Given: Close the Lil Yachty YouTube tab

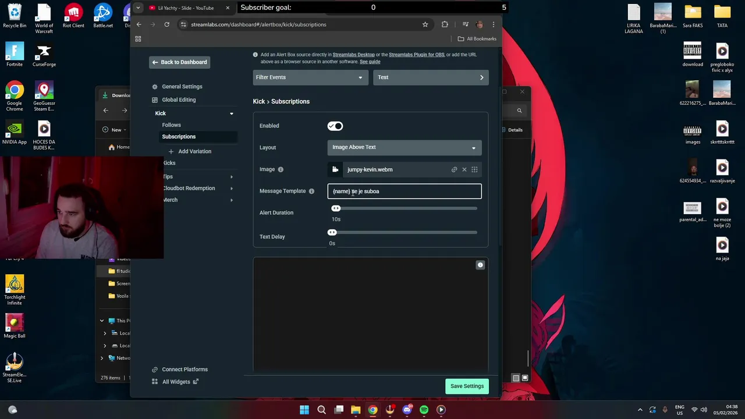Looking at the screenshot, I should click(x=228, y=8).
